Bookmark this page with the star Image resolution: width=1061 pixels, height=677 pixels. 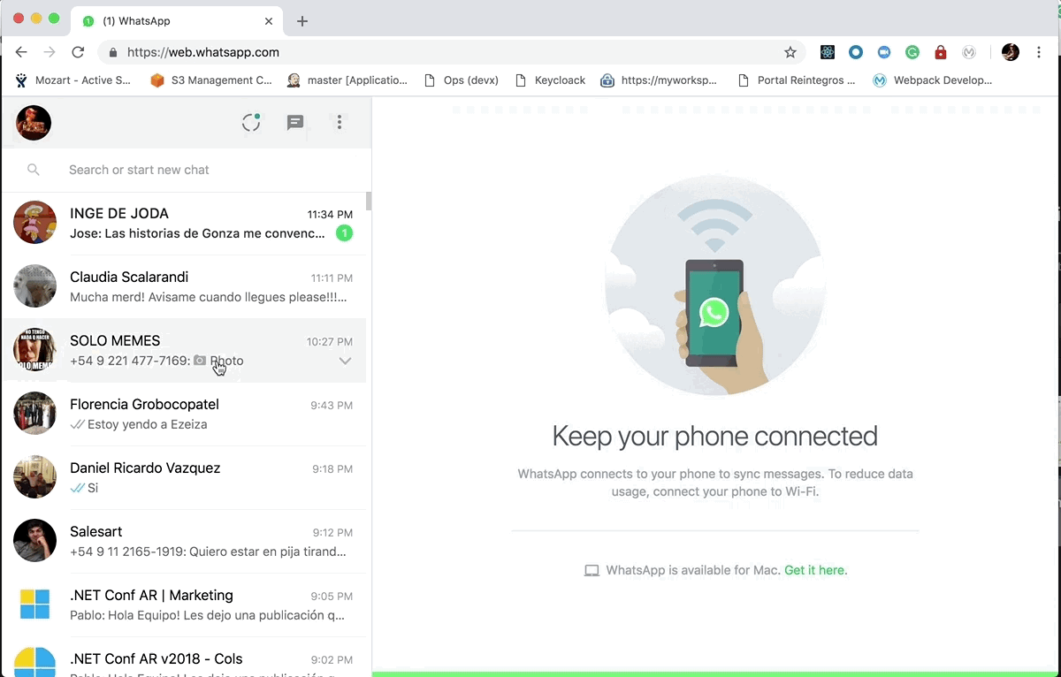point(790,52)
